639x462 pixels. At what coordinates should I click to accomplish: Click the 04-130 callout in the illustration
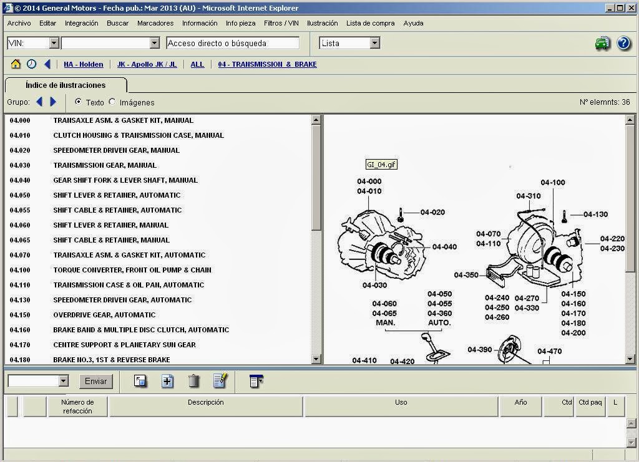(x=595, y=214)
